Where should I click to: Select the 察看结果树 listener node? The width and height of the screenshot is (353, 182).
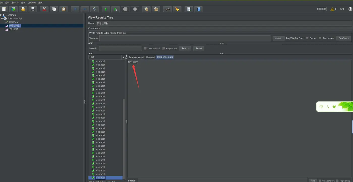15,26
